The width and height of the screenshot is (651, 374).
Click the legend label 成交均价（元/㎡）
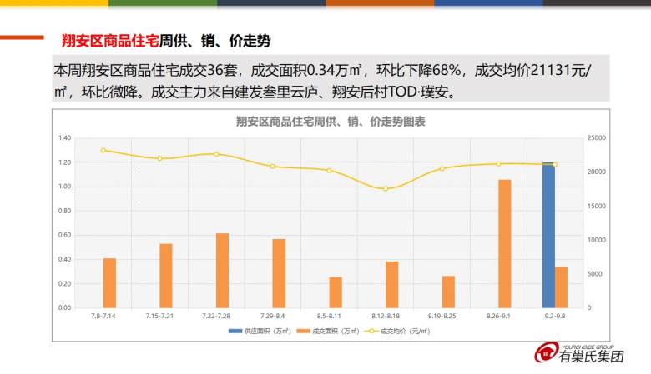(x=405, y=331)
